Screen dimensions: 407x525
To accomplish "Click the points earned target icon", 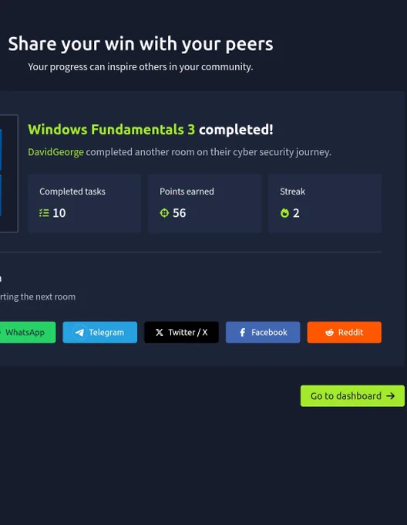I will [x=164, y=213].
